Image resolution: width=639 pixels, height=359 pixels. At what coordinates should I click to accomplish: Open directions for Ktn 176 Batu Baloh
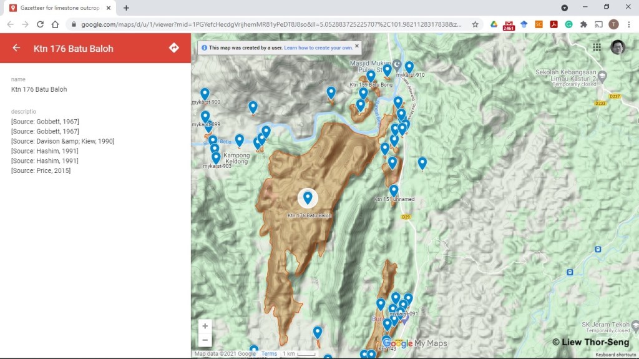click(174, 48)
